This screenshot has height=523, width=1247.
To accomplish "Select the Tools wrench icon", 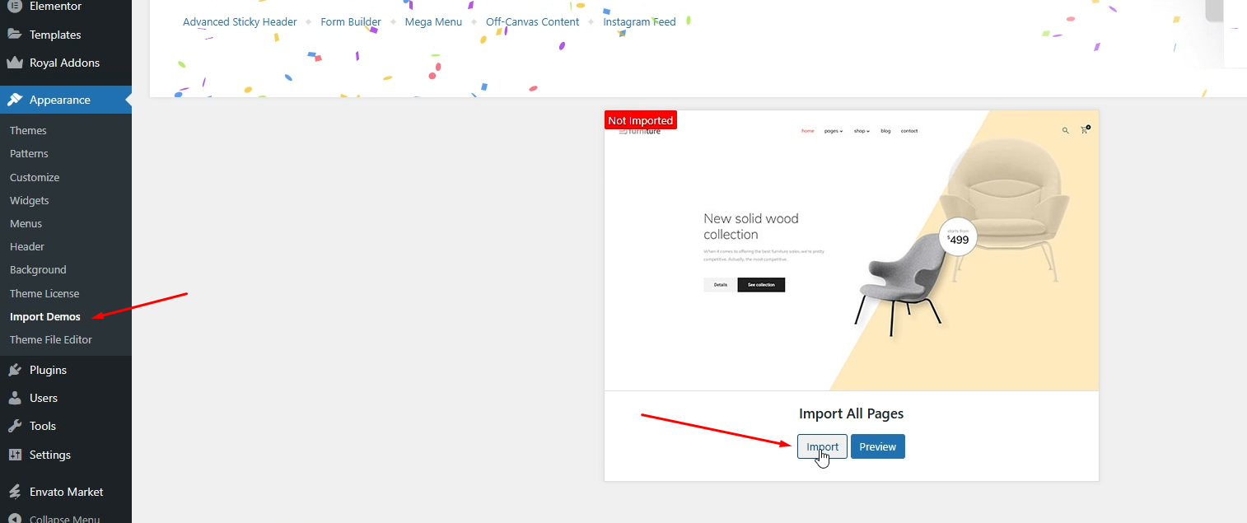I will click(13, 426).
